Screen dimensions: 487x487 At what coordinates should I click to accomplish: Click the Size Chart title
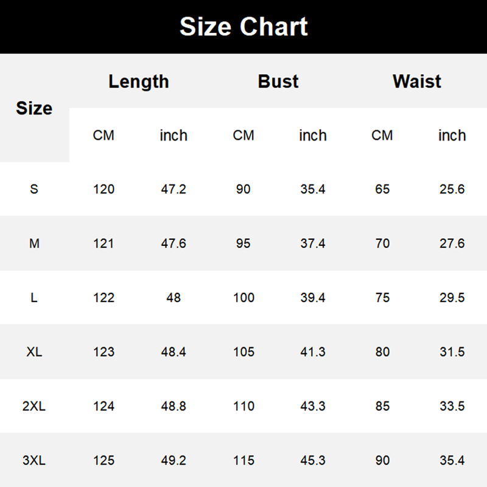coord(243,27)
